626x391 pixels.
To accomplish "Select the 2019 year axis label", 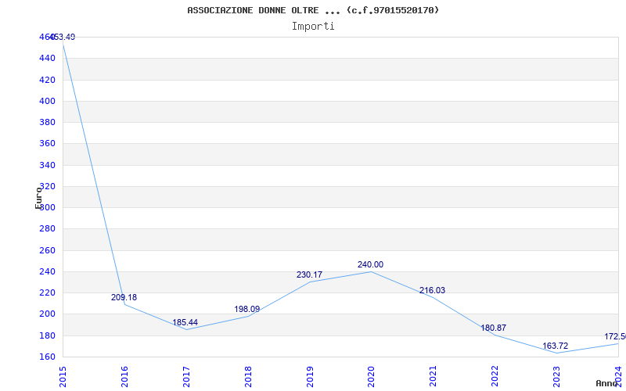I will tap(310, 376).
